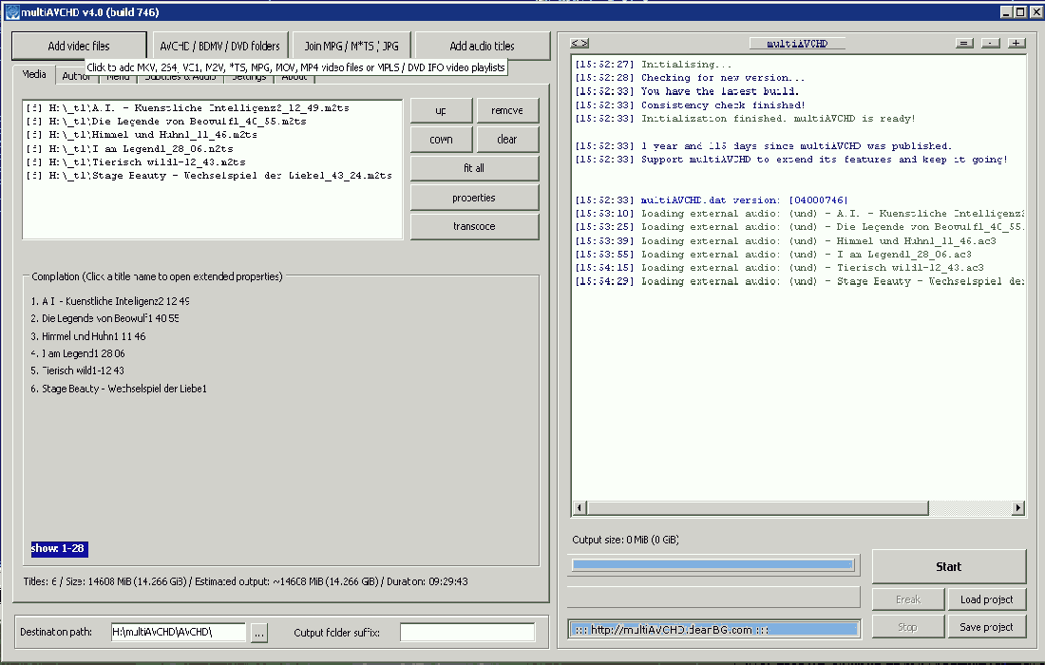The image size is (1045, 665).
Task: Open properties for the selected media
Action: tap(474, 198)
